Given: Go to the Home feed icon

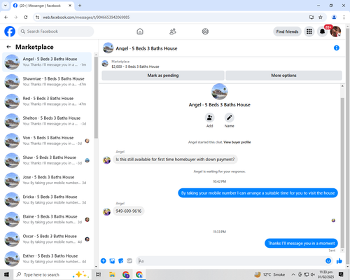Looking at the screenshot, I should click(140, 31).
